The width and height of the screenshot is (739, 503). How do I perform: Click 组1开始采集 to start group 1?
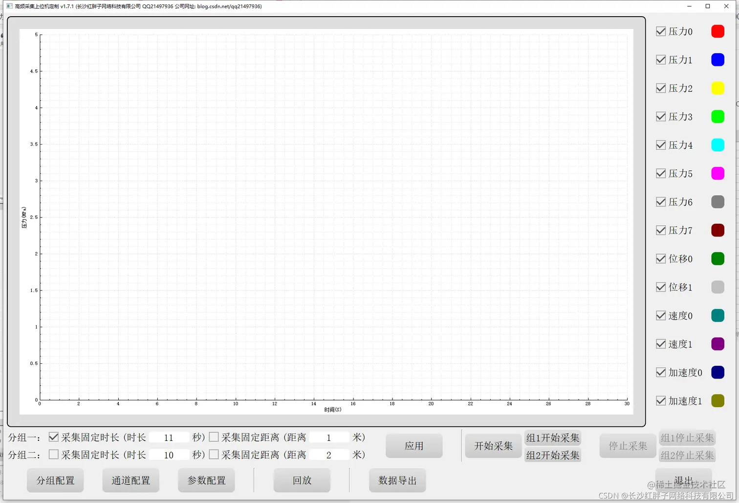(x=552, y=438)
